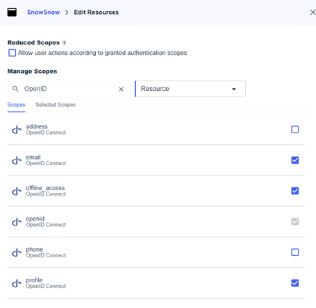Click the OpenID icon next to offline_access
This screenshot has height=308, width=316.
(17, 191)
